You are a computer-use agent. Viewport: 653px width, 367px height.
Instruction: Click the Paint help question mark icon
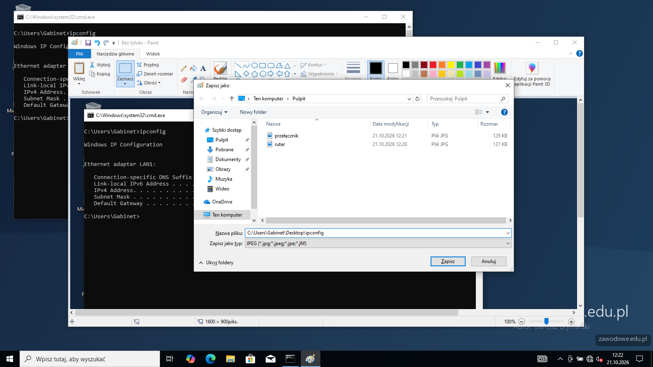pos(580,53)
